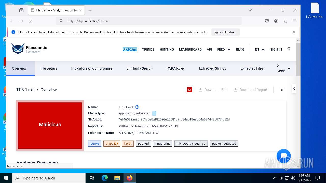This screenshot has height=183, width=326.
Task: Click the packed tag
Action: (143, 144)
